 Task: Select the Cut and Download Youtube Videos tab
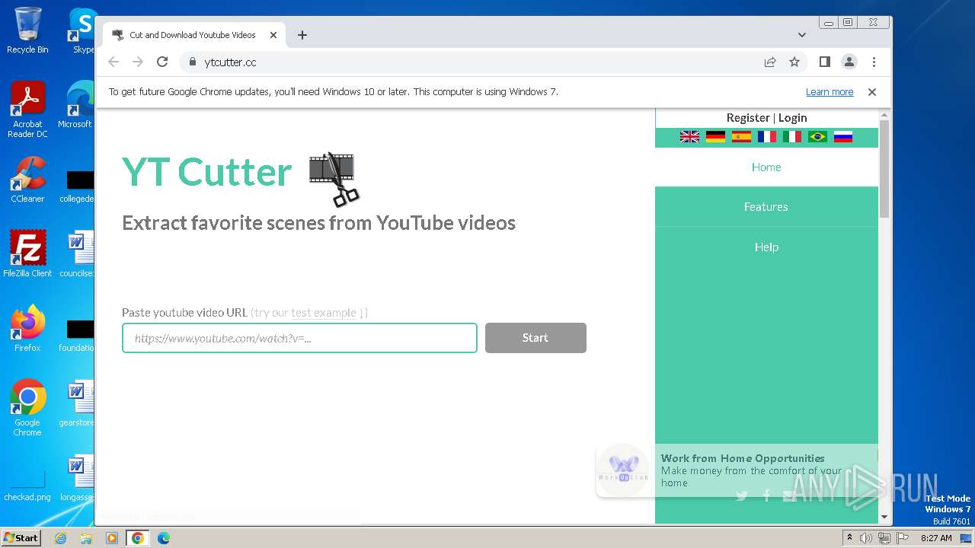click(x=193, y=35)
